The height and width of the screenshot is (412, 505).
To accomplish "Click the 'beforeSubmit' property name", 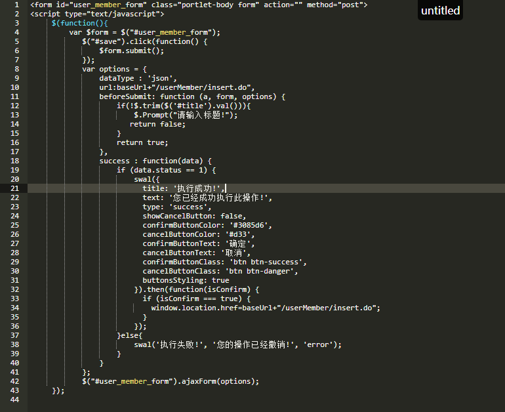I will (125, 96).
